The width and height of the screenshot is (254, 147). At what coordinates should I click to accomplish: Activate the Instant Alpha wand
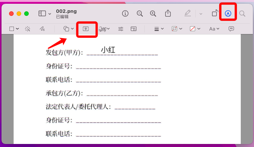click(28, 29)
